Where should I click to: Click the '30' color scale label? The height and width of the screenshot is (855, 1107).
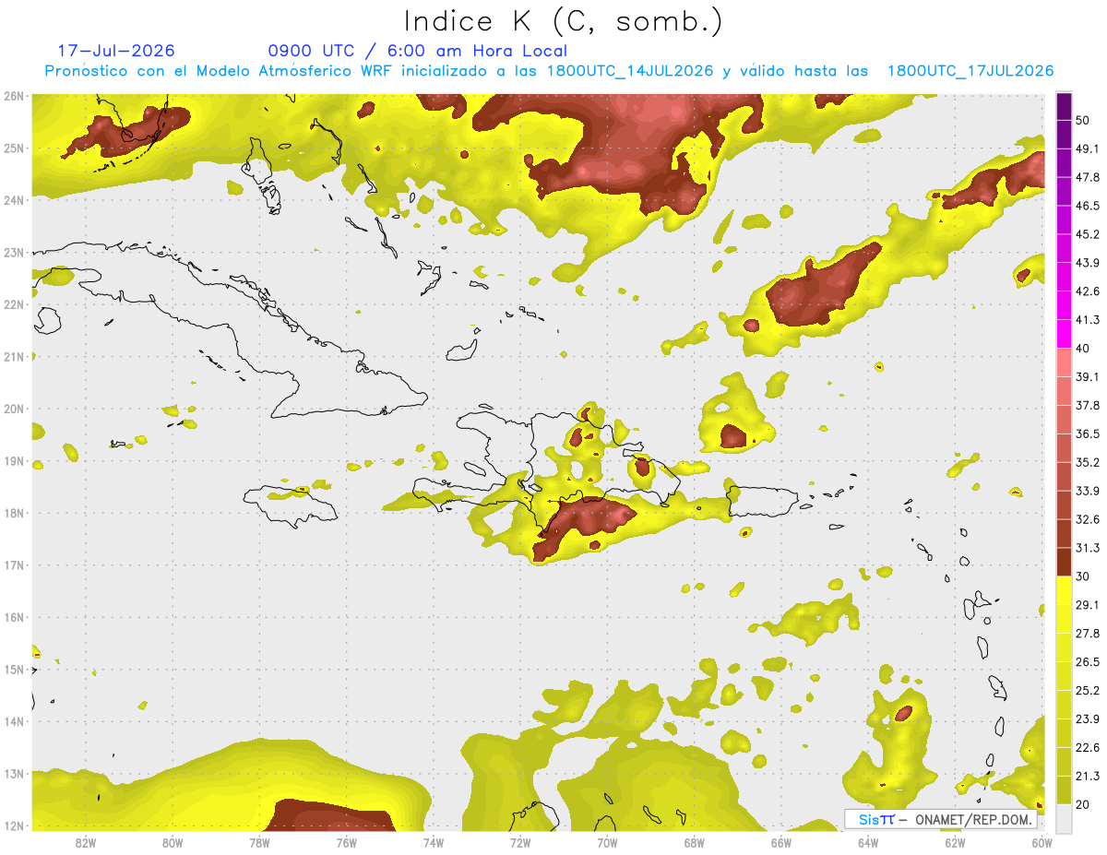(x=1083, y=576)
